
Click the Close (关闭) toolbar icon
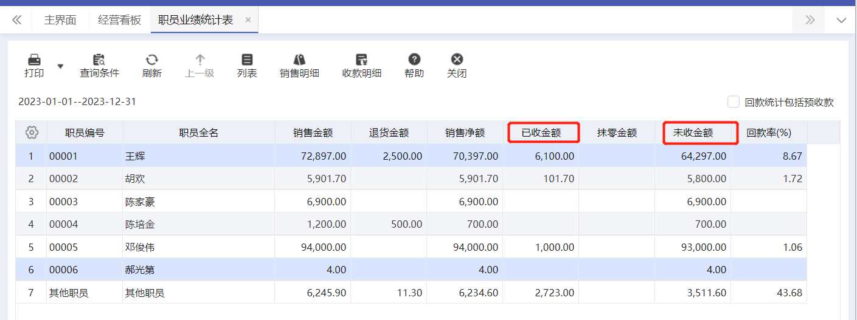coord(457,60)
